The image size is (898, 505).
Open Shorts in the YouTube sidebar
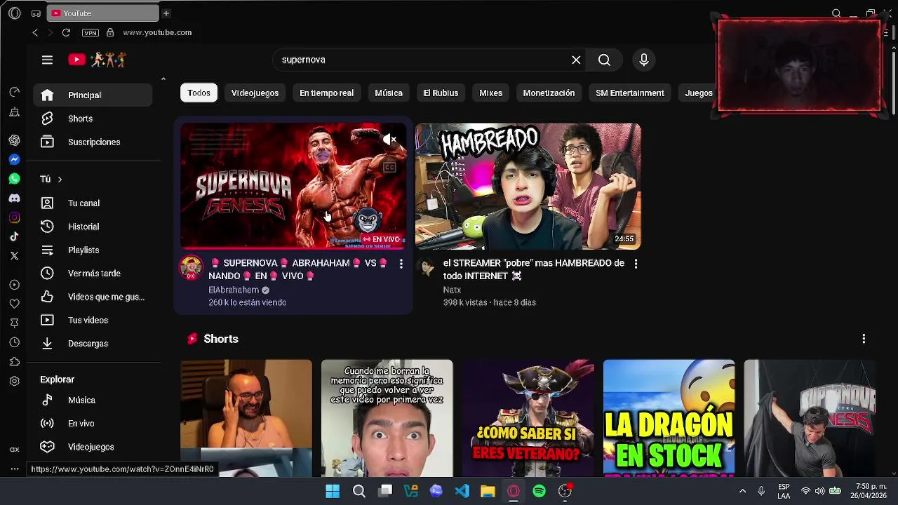pyautogui.click(x=93, y=119)
